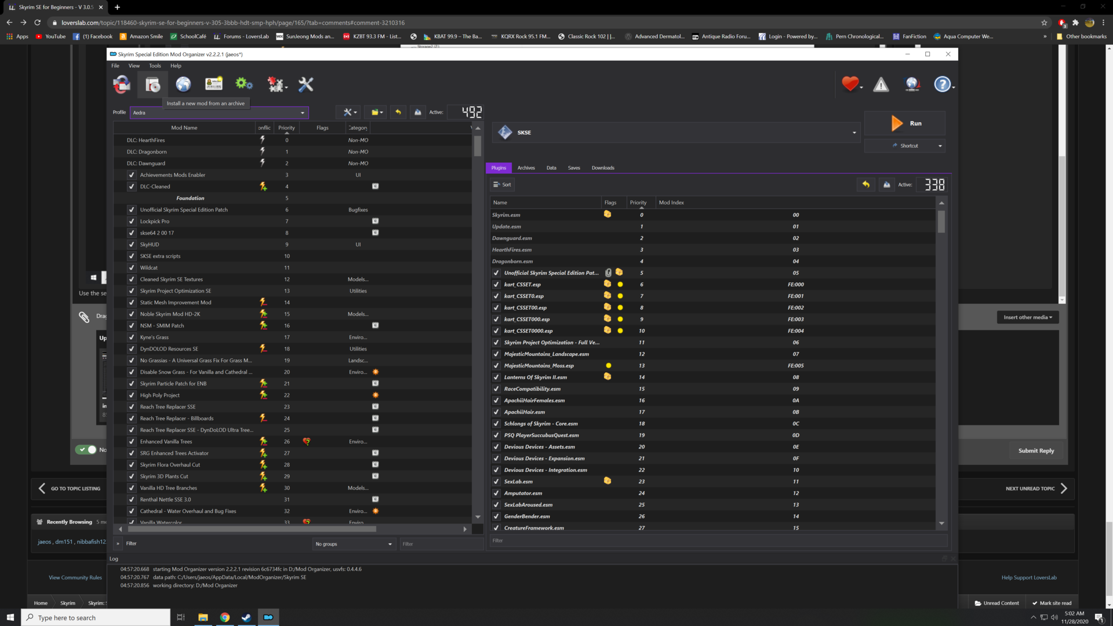Open Task View on the taskbar
The height and width of the screenshot is (626, 1113).
click(181, 617)
